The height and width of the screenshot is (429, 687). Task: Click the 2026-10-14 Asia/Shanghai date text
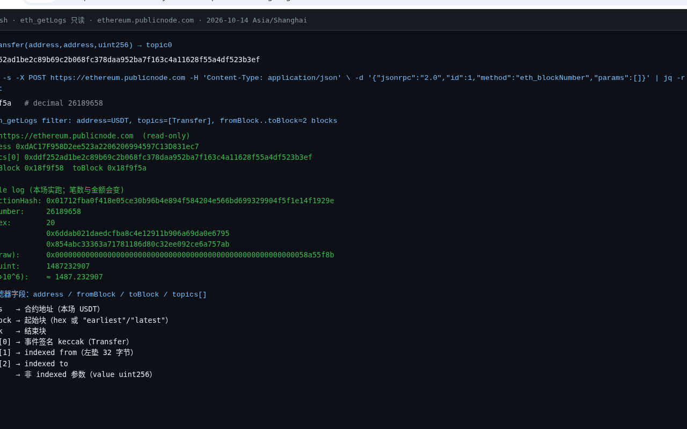click(x=257, y=20)
